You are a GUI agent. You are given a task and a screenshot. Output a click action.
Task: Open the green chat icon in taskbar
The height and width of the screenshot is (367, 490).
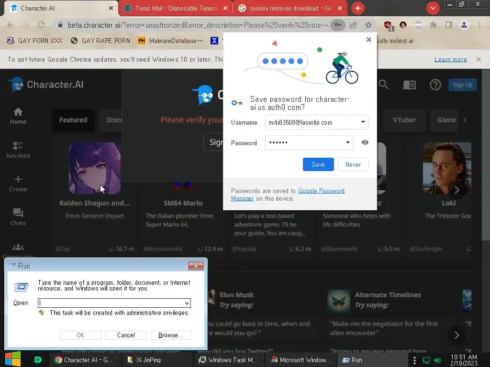pyautogui.click(x=38, y=360)
